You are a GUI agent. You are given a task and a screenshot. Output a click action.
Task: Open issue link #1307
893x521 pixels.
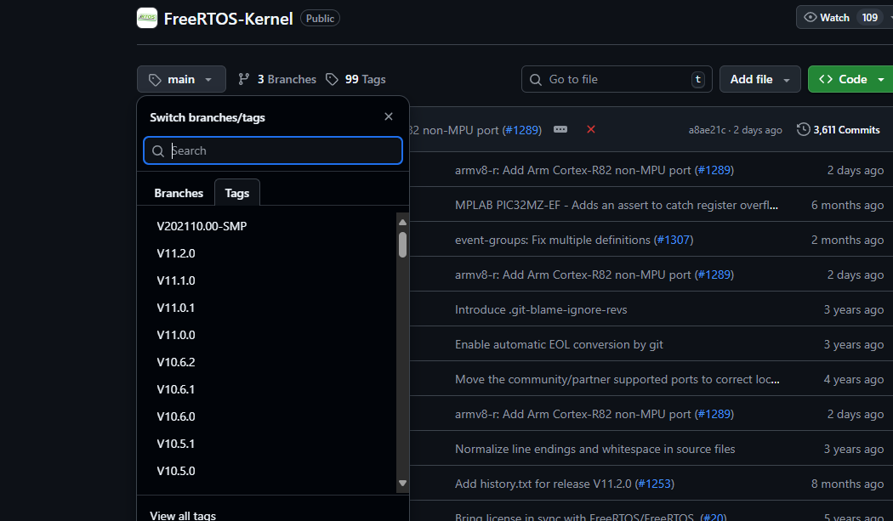point(674,240)
